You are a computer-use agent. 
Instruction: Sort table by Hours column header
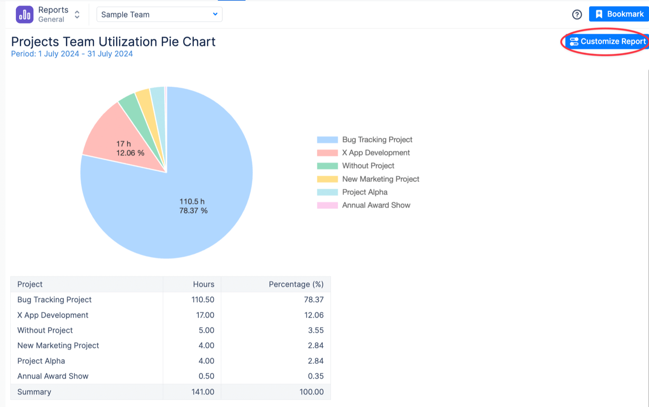click(203, 285)
